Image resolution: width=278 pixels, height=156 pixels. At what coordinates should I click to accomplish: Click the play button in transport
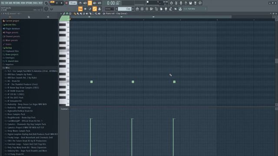tap(57, 3)
